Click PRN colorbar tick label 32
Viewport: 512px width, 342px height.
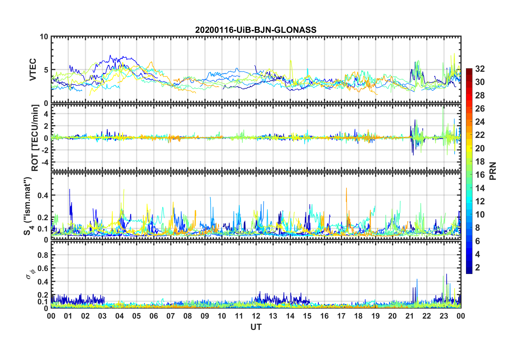click(x=480, y=69)
